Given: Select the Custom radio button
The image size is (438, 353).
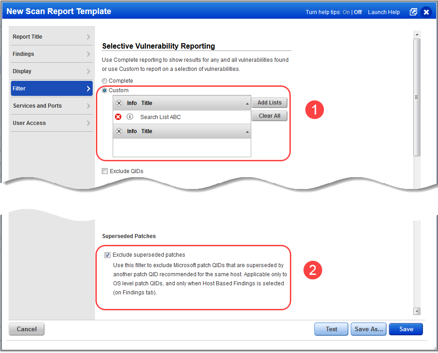Looking at the screenshot, I should pyautogui.click(x=105, y=90).
